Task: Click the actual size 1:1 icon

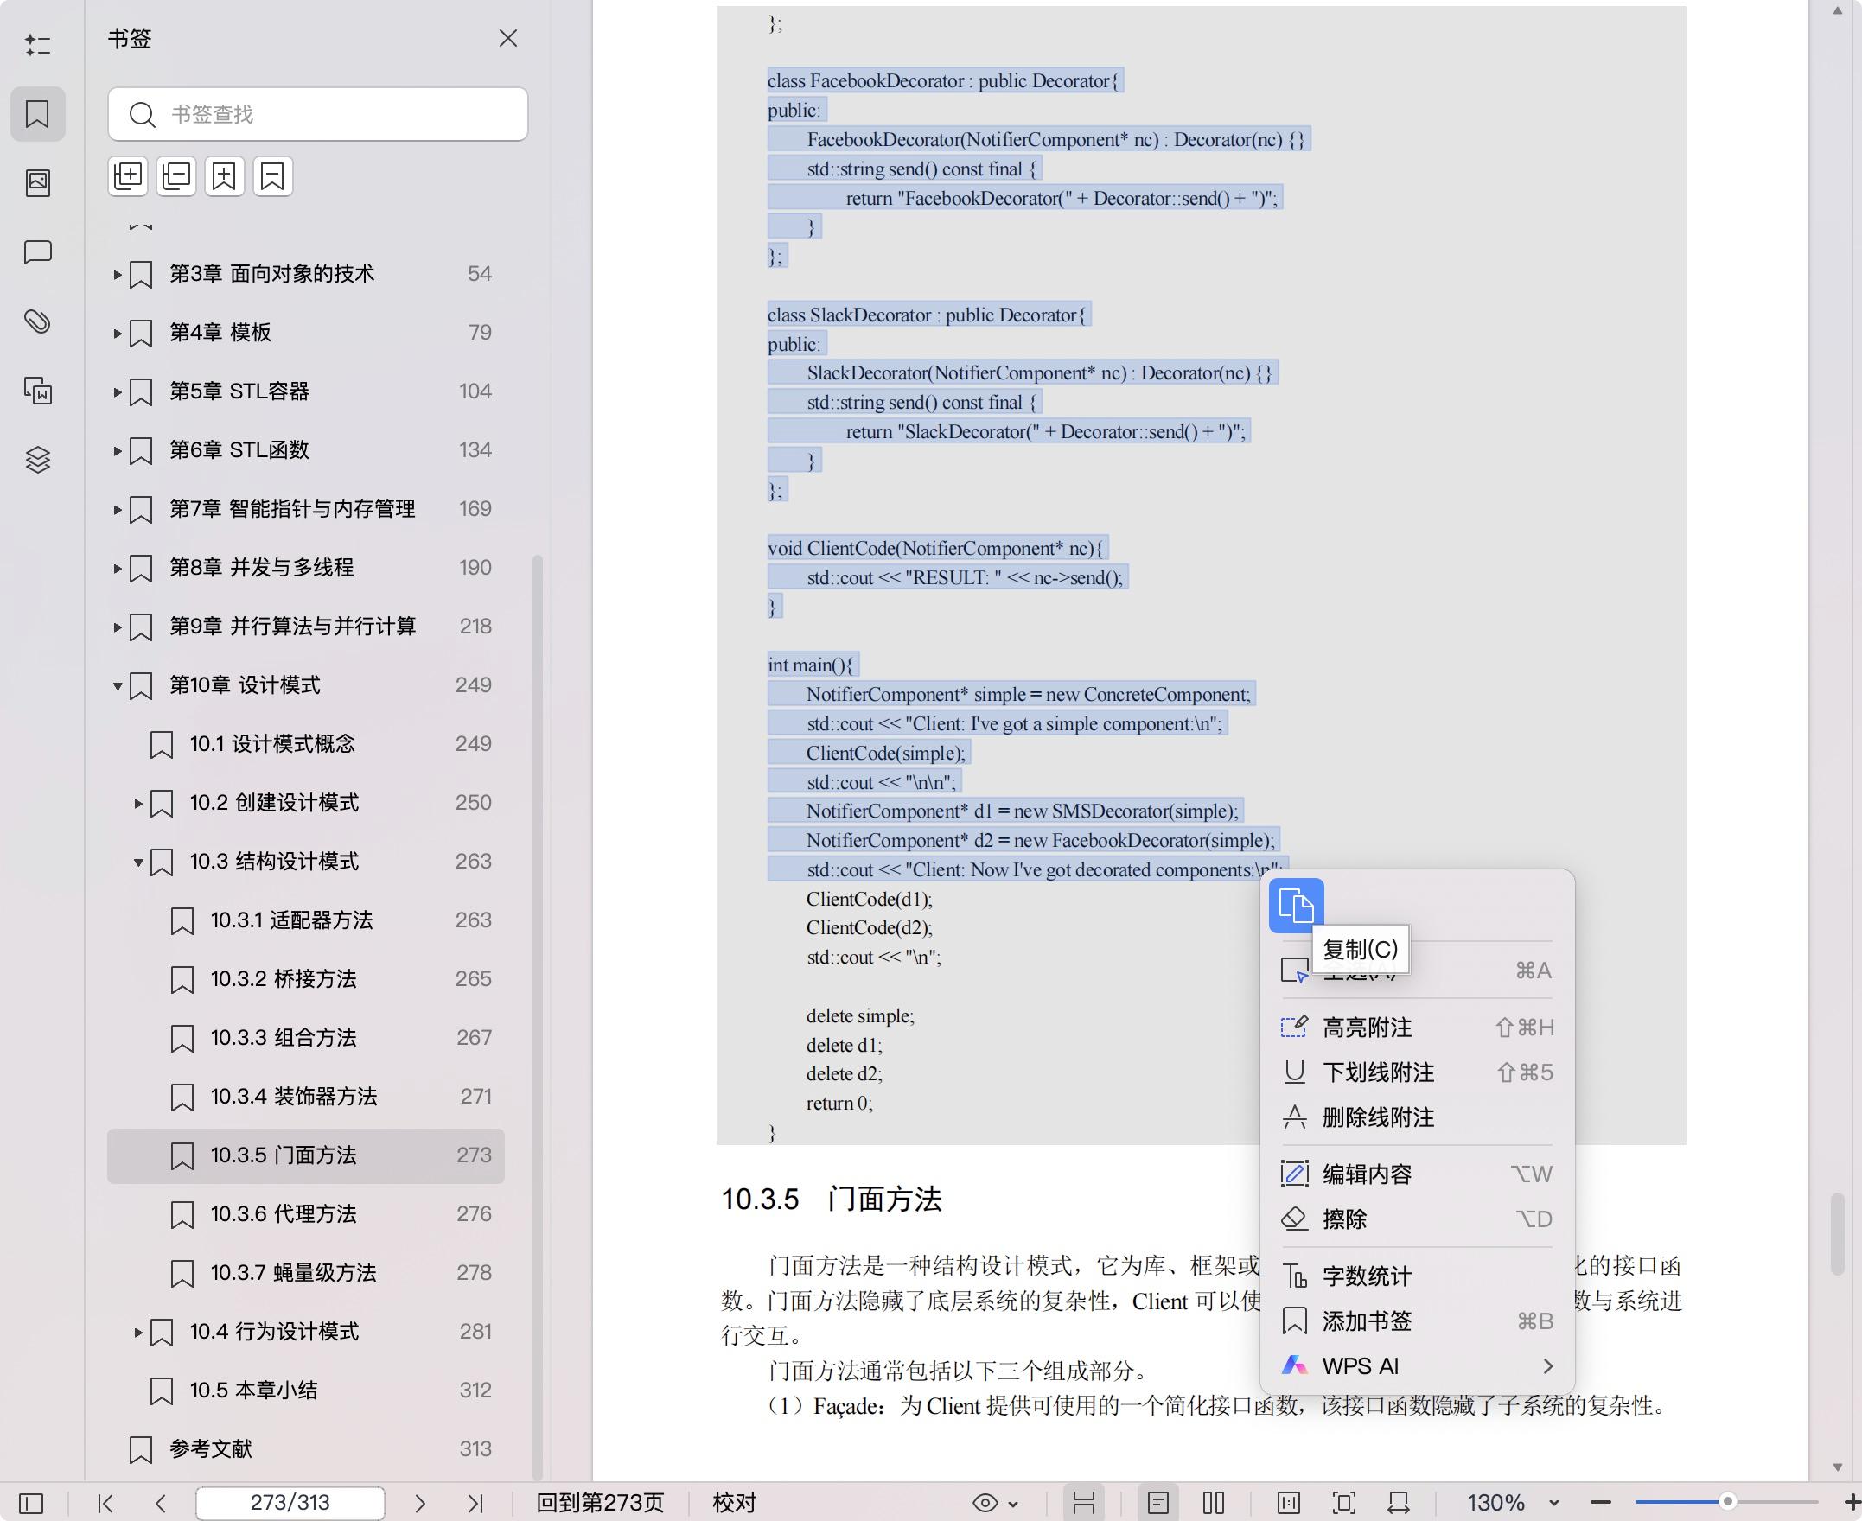Action: pos(1288,1504)
